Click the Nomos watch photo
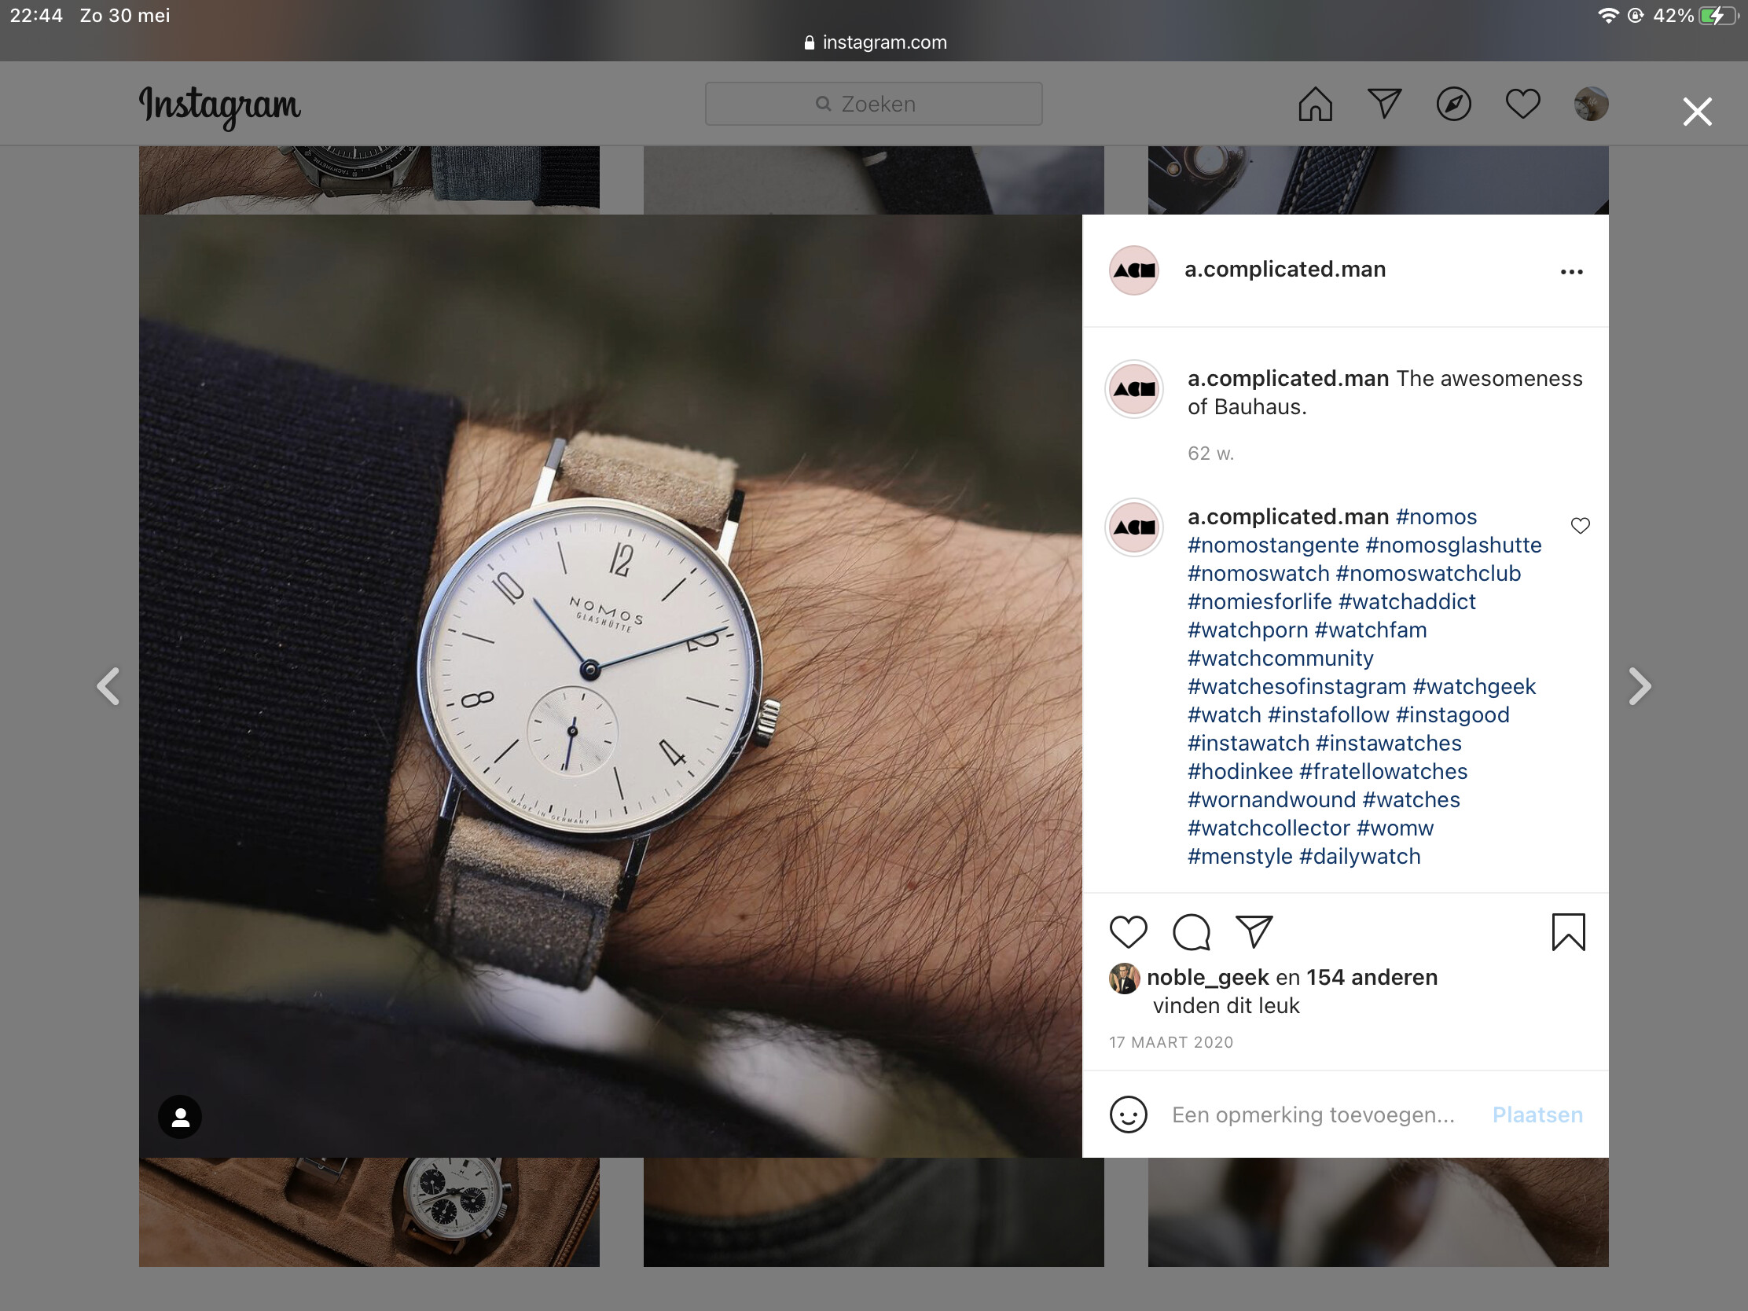The height and width of the screenshot is (1311, 1748). pos(610,686)
